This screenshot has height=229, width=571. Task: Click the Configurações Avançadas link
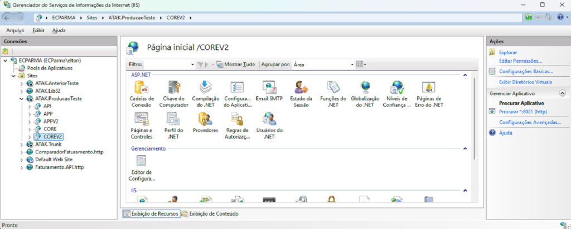tap(530, 122)
